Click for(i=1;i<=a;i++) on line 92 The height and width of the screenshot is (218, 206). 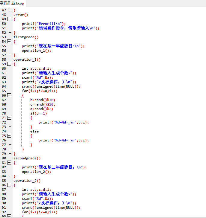pyautogui.click(x=40, y=212)
